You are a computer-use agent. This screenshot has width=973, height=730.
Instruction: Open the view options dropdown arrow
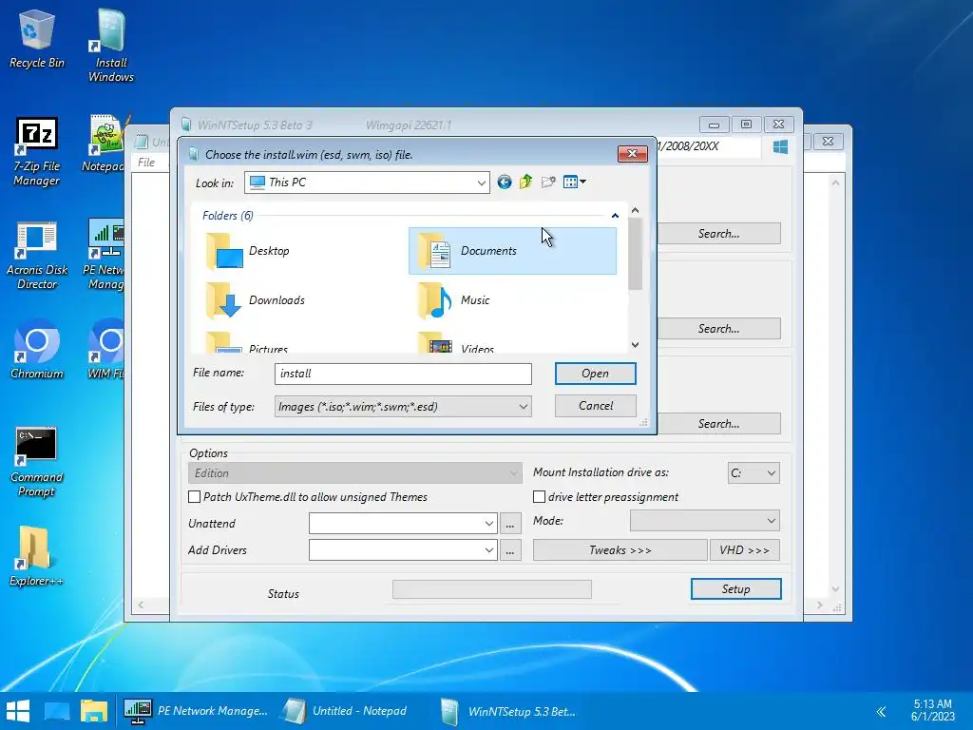pos(582,182)
